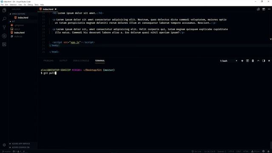Image resolution: width=272 pixels, height=153 pixels.
Task: Click the git icon beside .gitignore
Action: [x=12, y=25]
